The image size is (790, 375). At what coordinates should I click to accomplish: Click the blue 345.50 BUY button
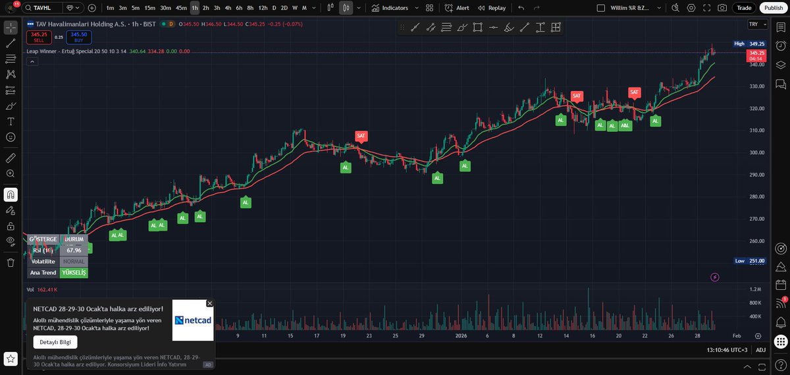pyautogui.click(x=79, y=37)
